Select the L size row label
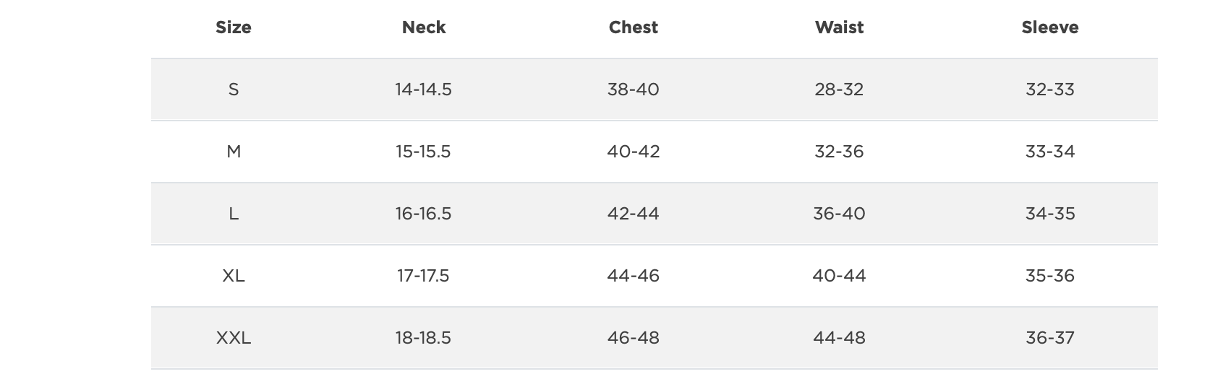 [x=234, y=214]
